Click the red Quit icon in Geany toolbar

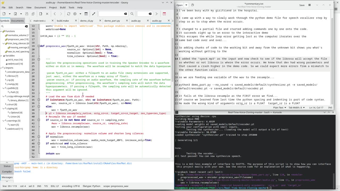tap(164, 14)
